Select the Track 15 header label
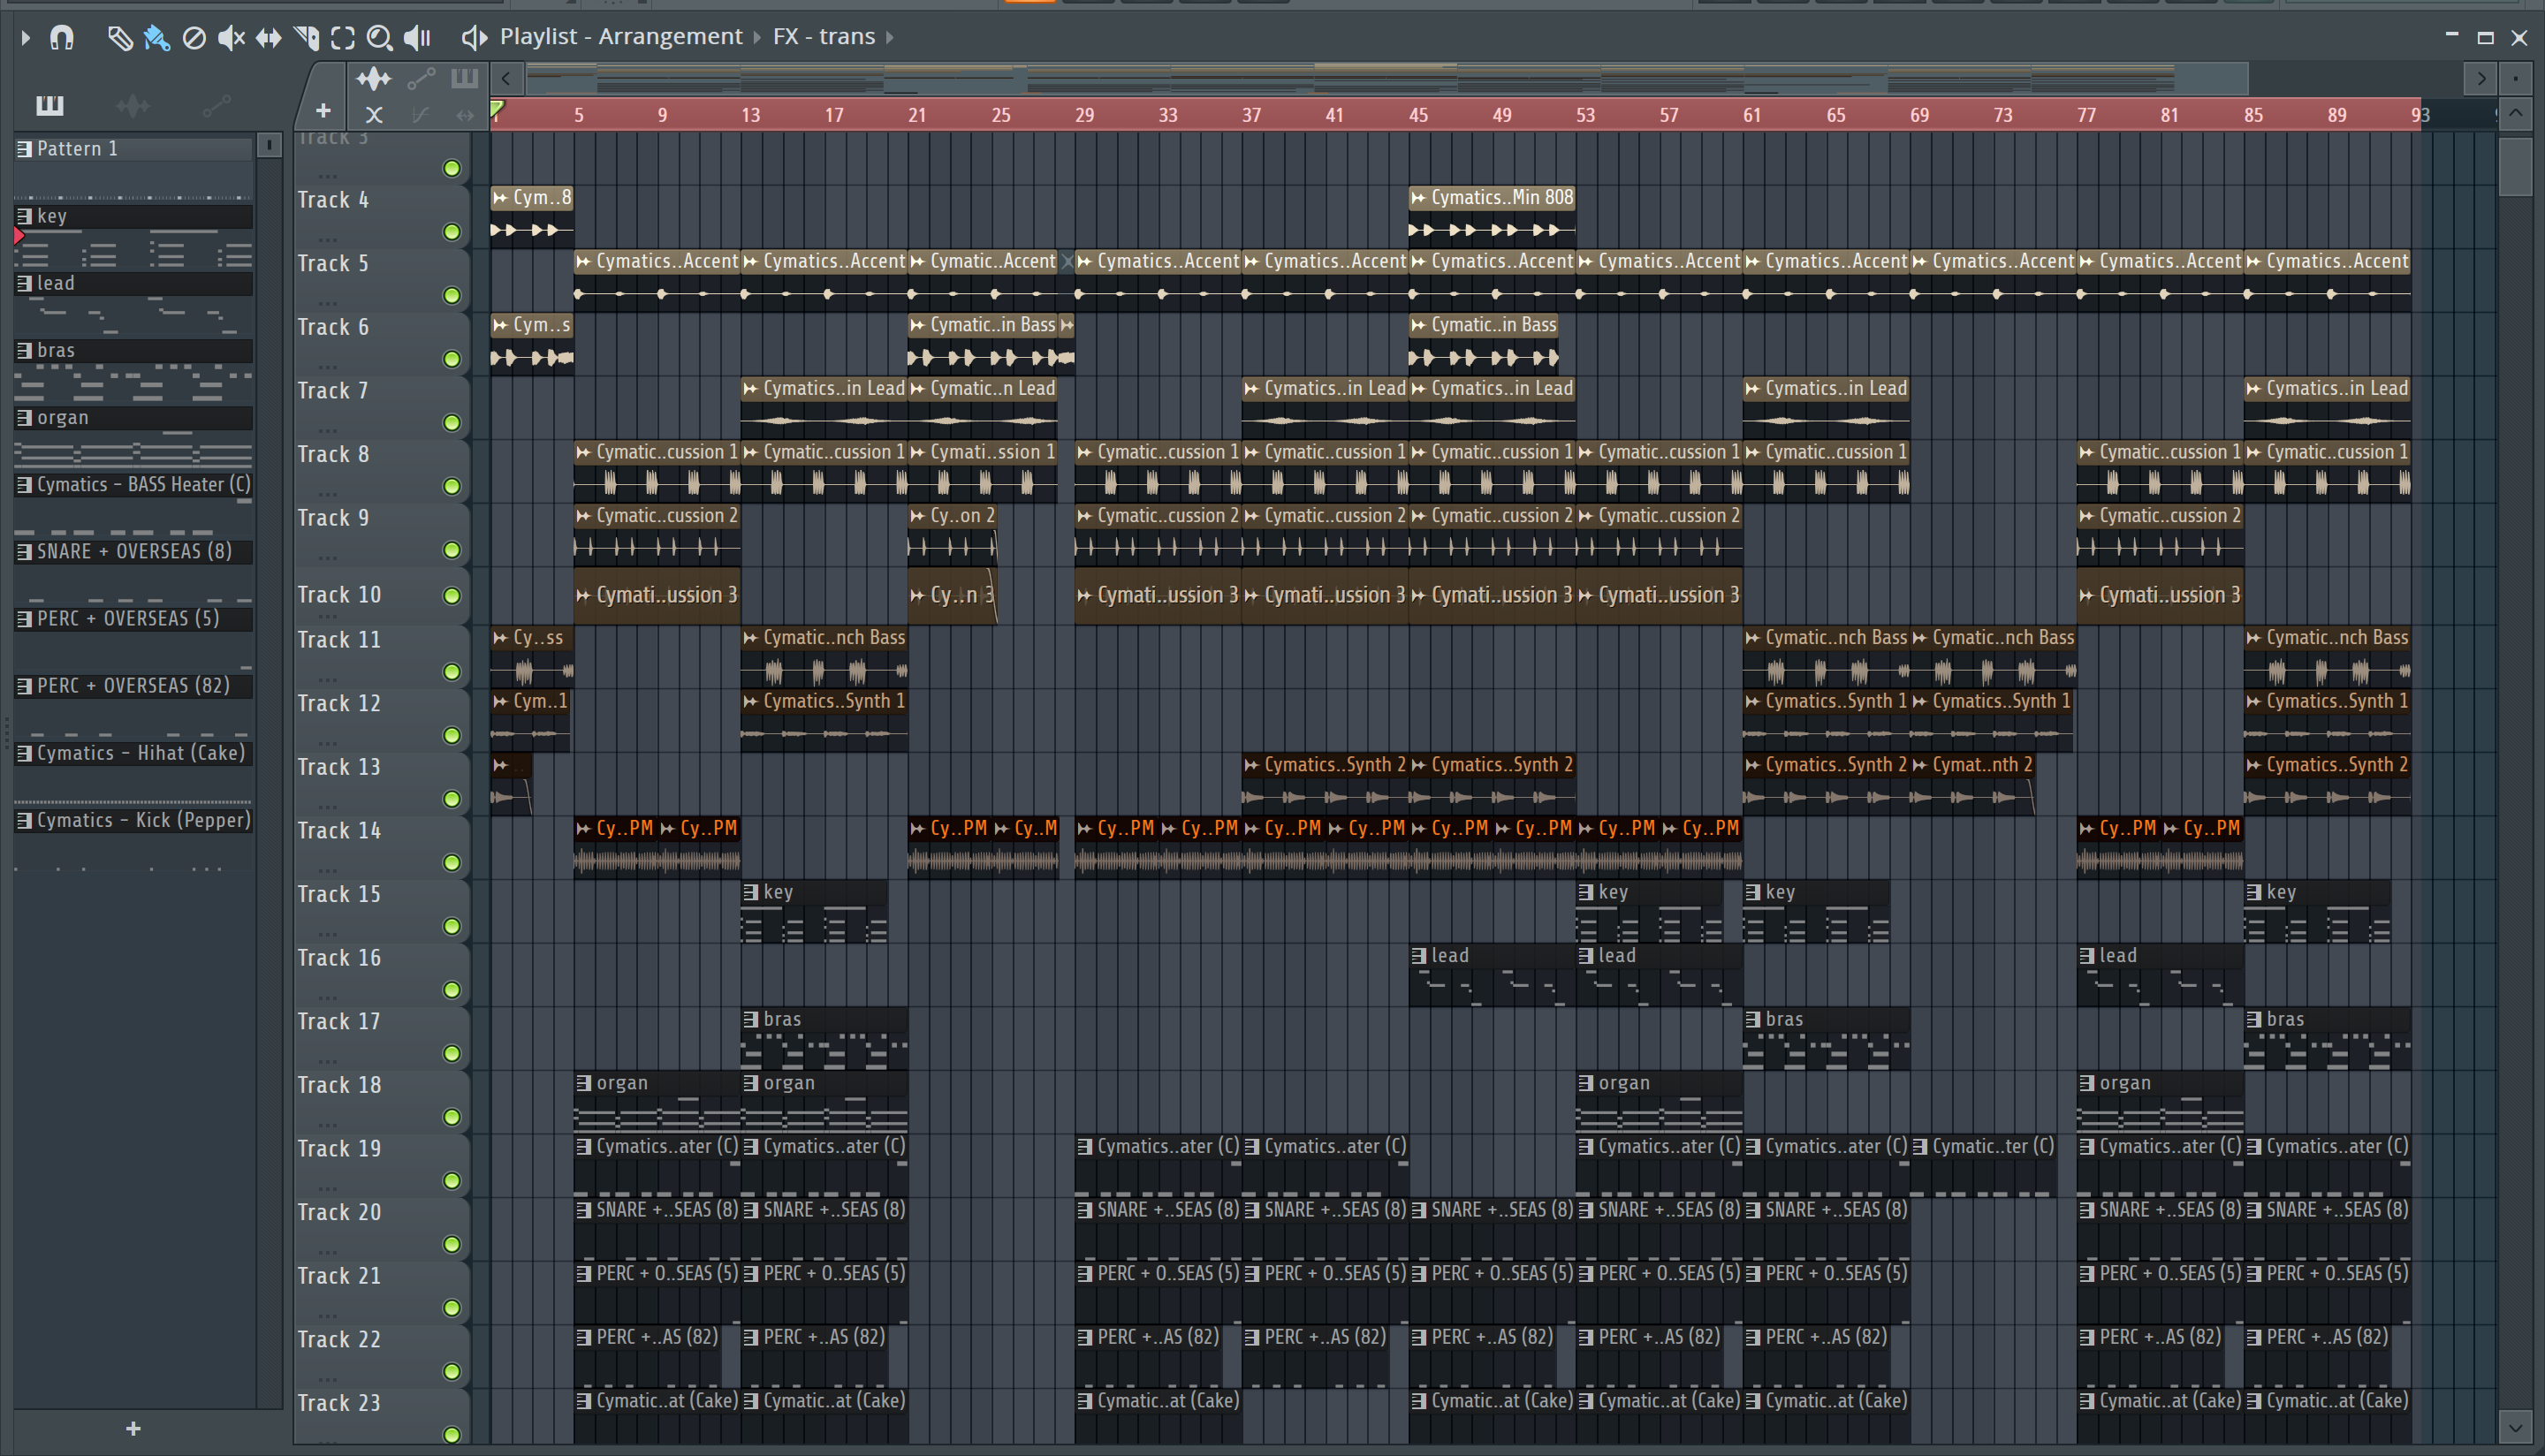 click(x=339, y=894)
